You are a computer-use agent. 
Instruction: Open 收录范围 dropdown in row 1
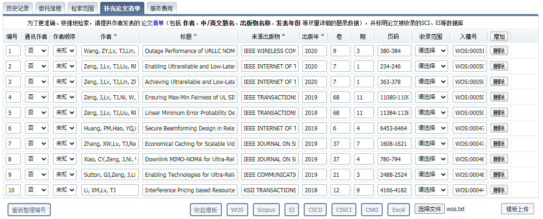(432, 51)
